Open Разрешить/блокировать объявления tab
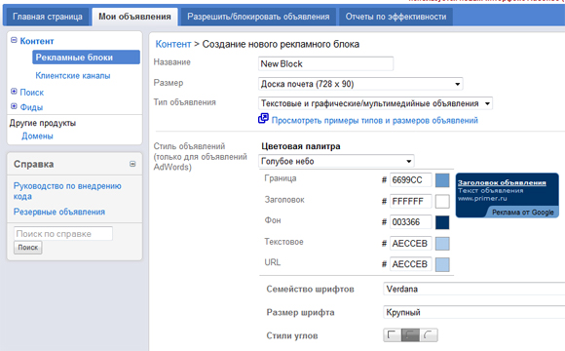This screenshot has width=565, height=351. pyautogui.click(x=258, y=17)
